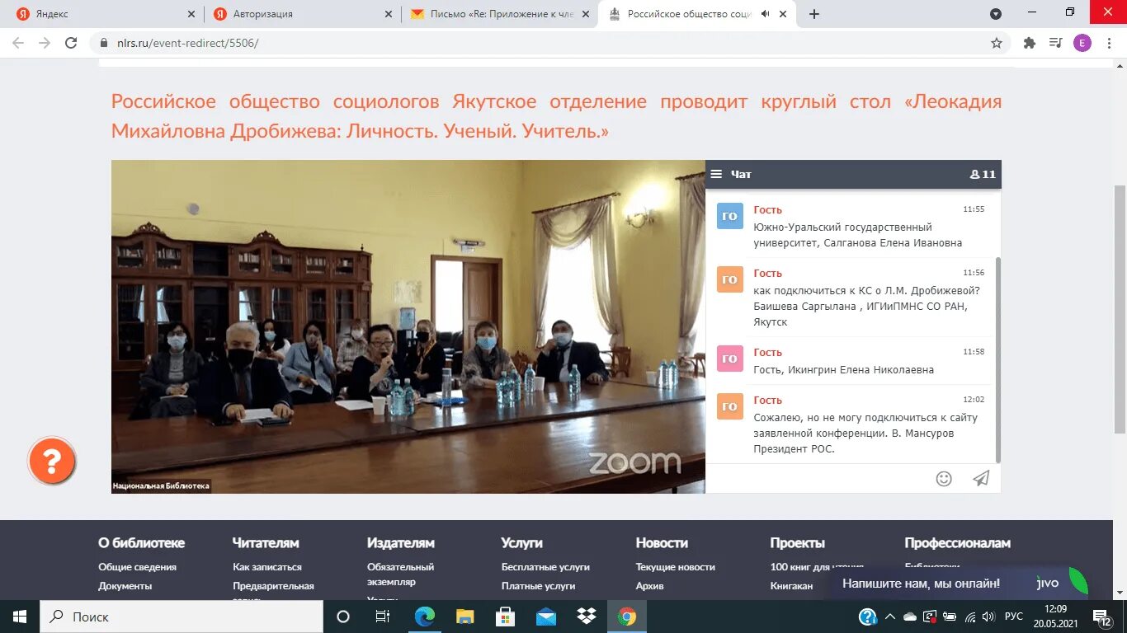
Task: Launch Dropbox from the taskbar
Action: click(x=585, y=616)
